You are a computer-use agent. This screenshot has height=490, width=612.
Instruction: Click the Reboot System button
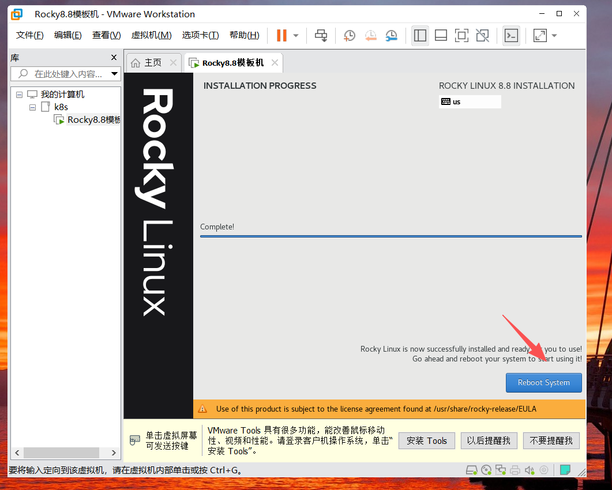tap(544, 383)
